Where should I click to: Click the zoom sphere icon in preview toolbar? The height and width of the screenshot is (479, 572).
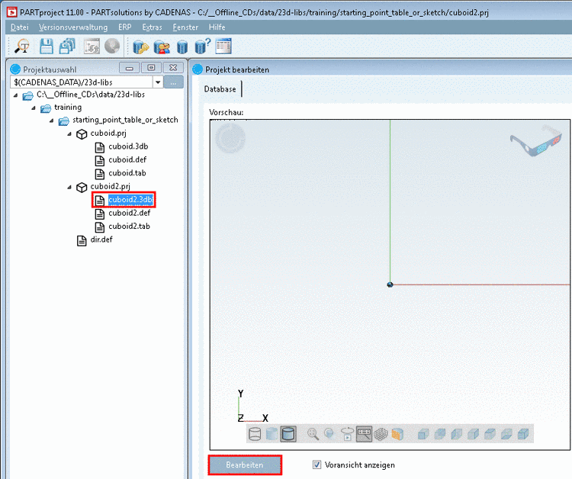(x=329, y=433)
